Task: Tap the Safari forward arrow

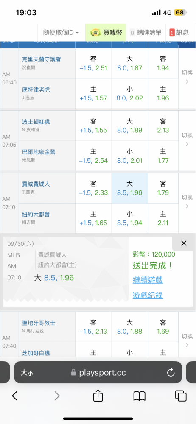Action: pos(57,396)
